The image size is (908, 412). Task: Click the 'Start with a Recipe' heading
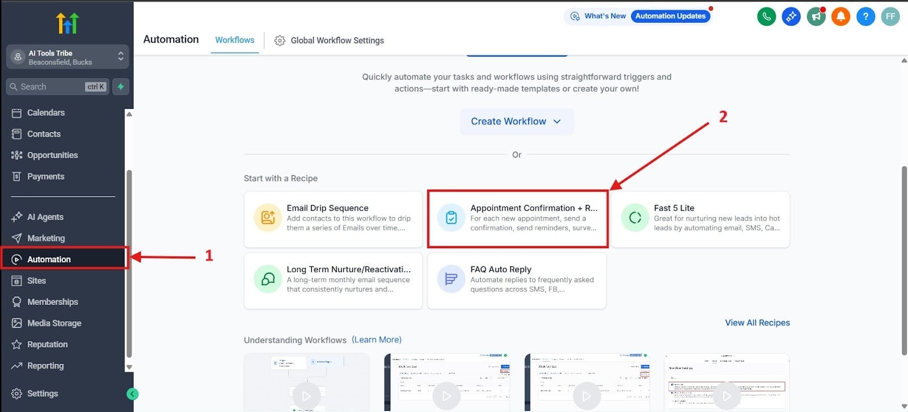(x=280, y=178)
